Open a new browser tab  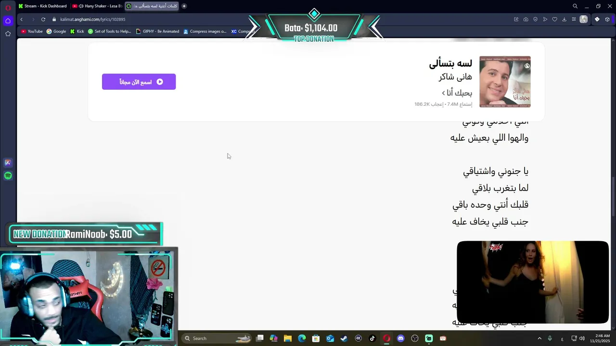click(184, 6)
